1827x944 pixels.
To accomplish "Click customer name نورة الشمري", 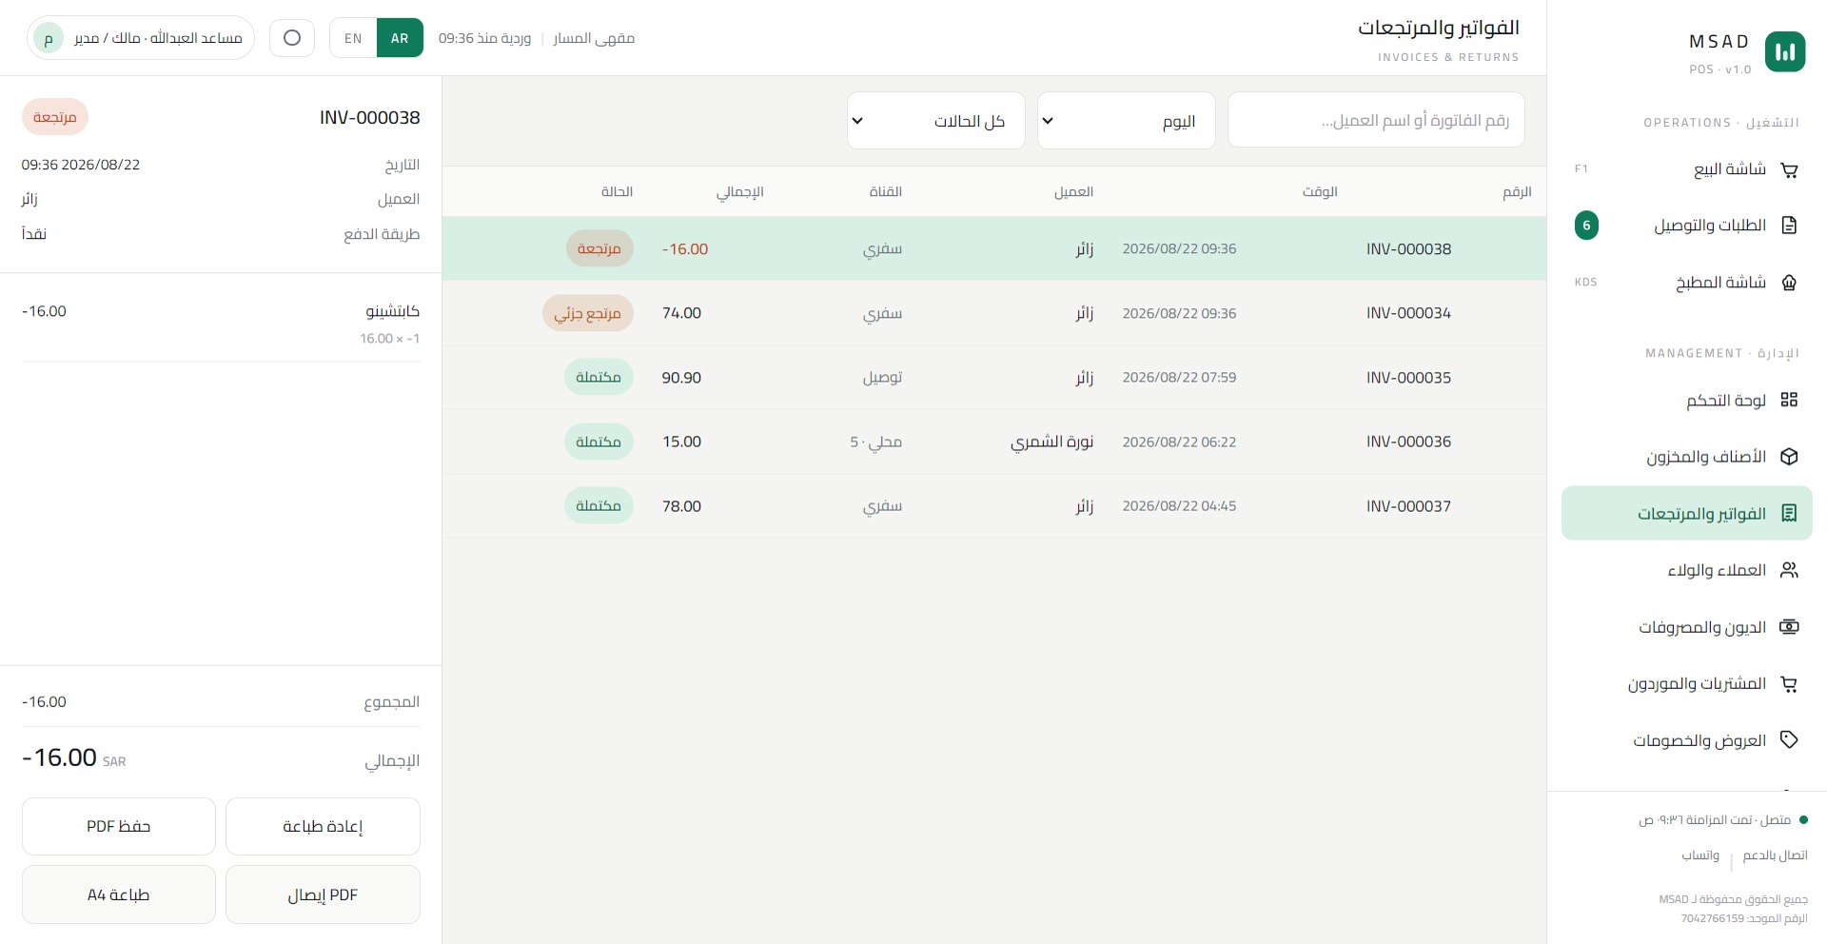I will click(x=1051, y=442).
